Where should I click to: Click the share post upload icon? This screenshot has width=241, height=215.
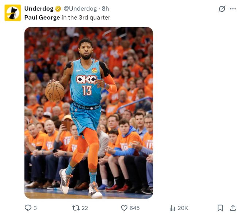click(233, 208)
